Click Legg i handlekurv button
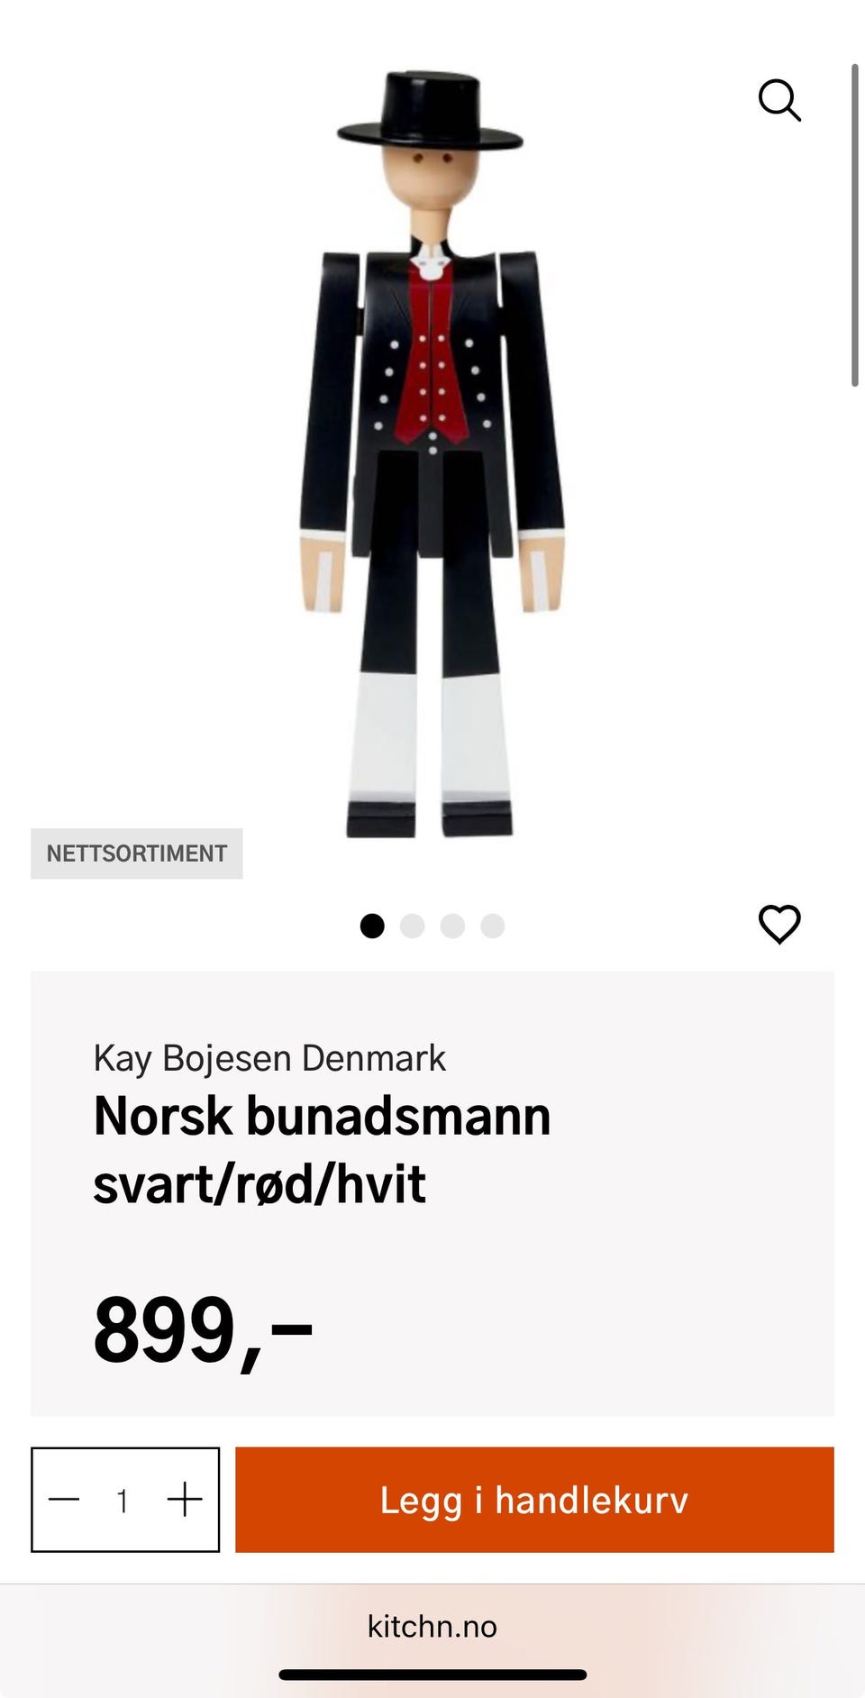The image size is (865, 1698). coord(534,1500)
